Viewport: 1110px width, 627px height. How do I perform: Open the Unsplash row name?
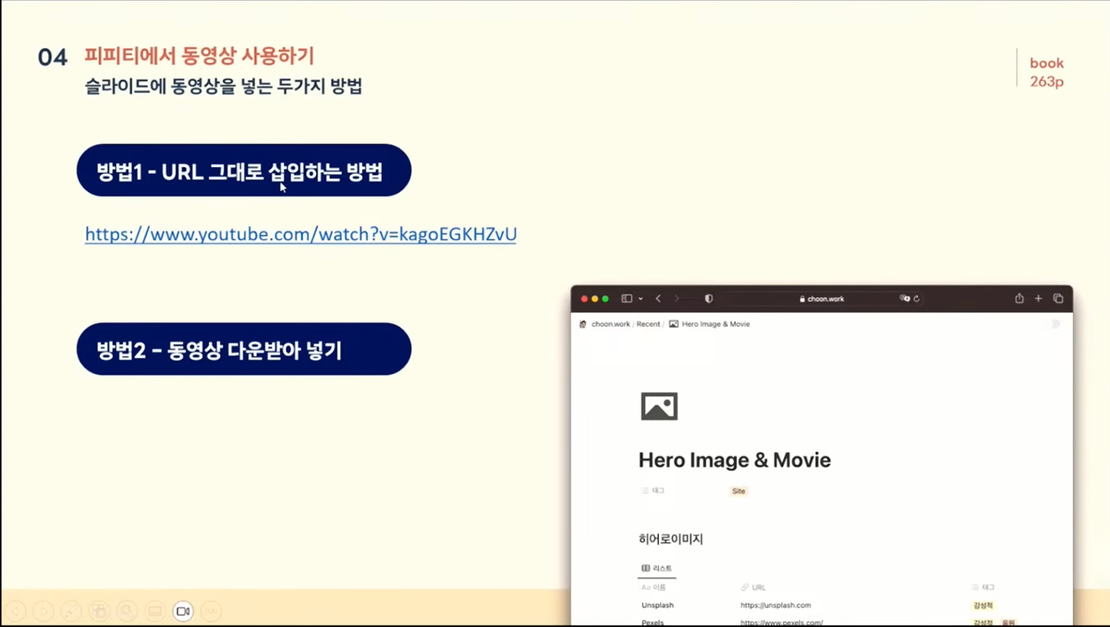coord(658,605)
